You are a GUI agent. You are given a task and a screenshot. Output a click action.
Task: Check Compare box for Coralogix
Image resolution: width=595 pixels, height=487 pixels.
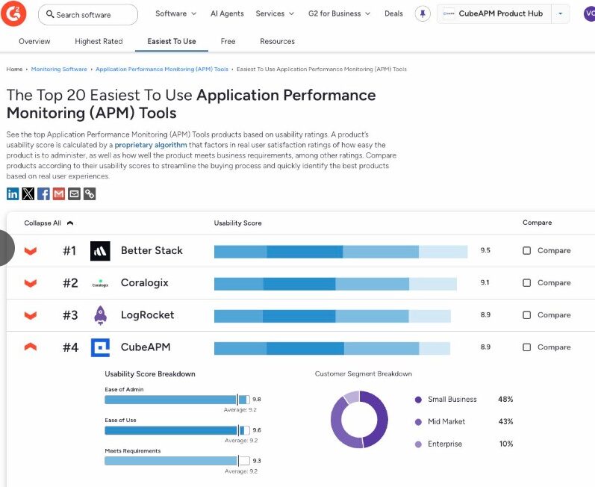[x=526, y=283]
